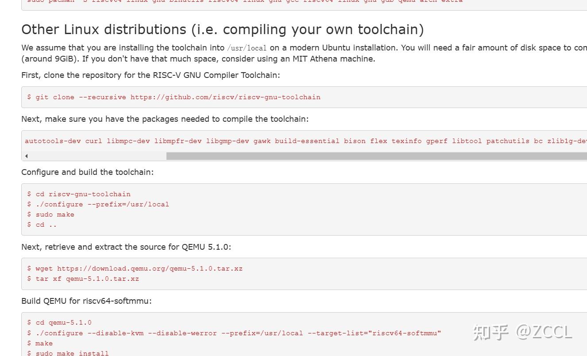Click the 'Other Linux distributions' heading
The image size is (587, 356).
pyautogui.click(x=223, y=29)
